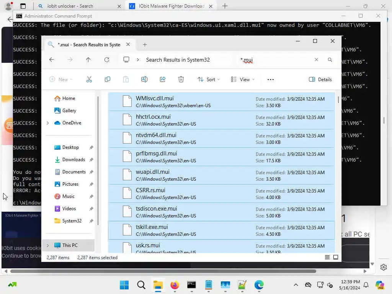Image resolution: width=392 pixels, height=294 pixels.
Task: Open taskbar Search
Action: pyautogui.click(x=141, y=285)
